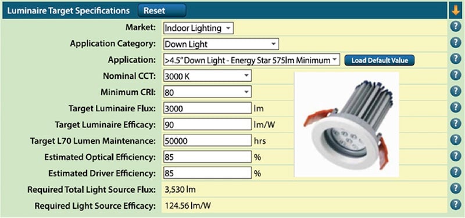Expand Minimum CRI dropdown showing 80
The image size is (465, 218).
pos(208,92)
